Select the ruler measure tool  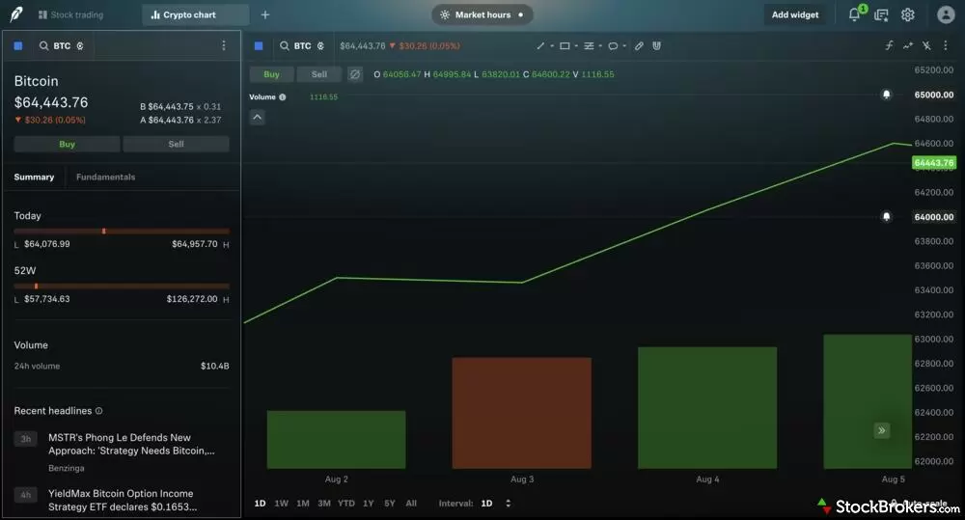pos(640,46)
